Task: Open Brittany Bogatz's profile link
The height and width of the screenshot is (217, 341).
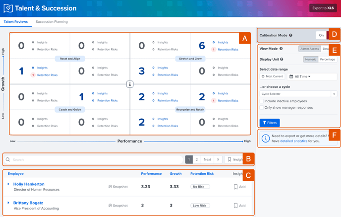Action: (28, 203)
